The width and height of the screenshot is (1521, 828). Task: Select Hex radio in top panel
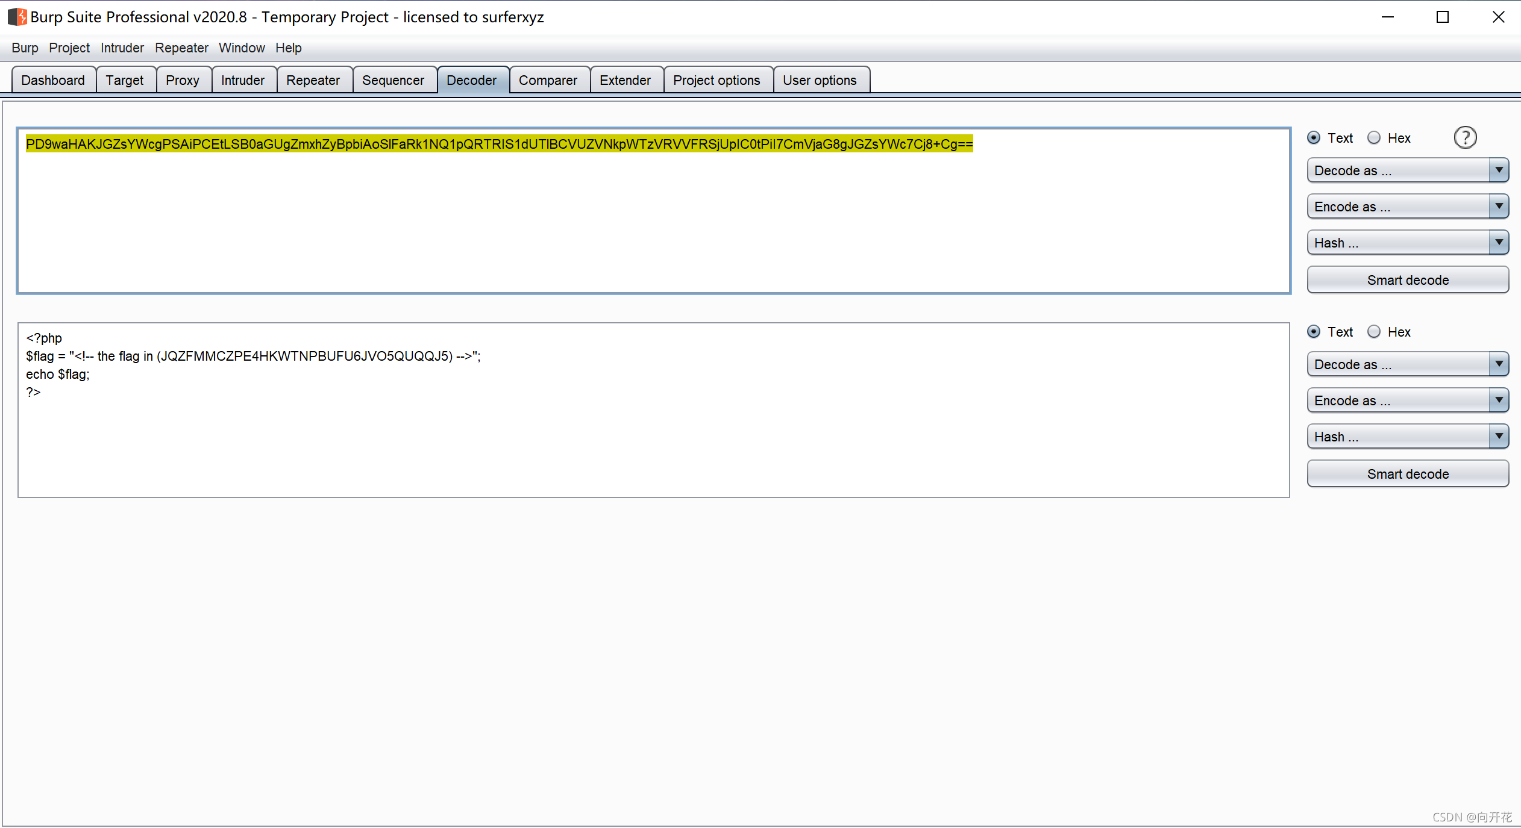point(1374,138)
